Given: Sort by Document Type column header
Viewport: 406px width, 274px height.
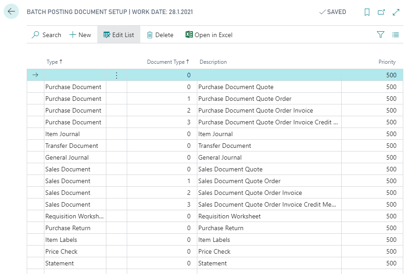Looking at the screenshot, I should point(167,62).
